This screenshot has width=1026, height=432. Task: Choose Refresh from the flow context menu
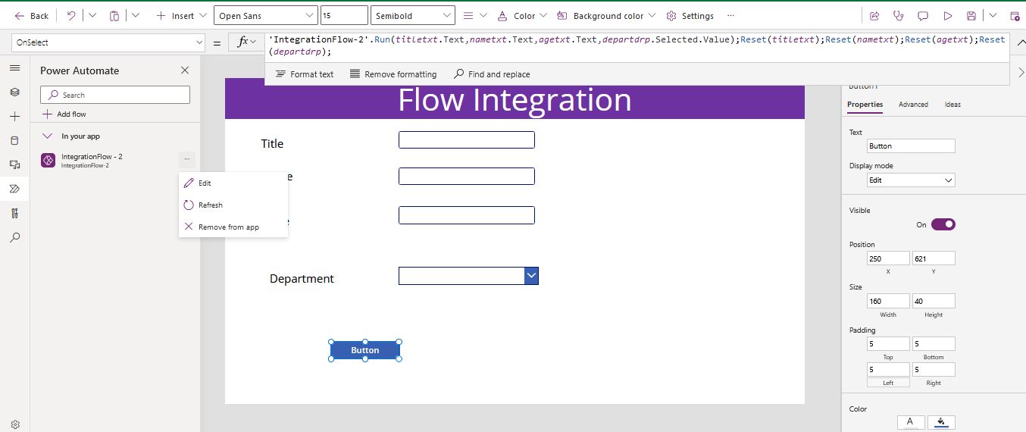210,205
